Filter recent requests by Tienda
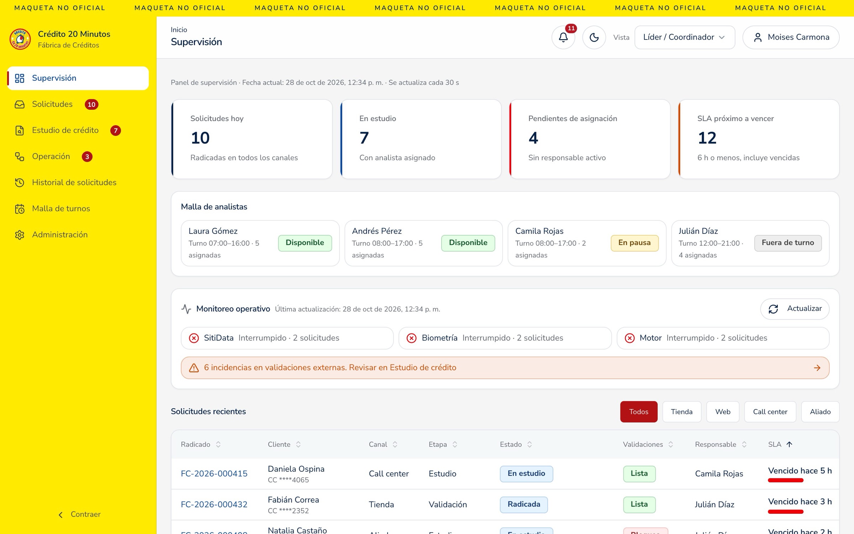The width and height of the screenshot is (854, 534). 681,412
